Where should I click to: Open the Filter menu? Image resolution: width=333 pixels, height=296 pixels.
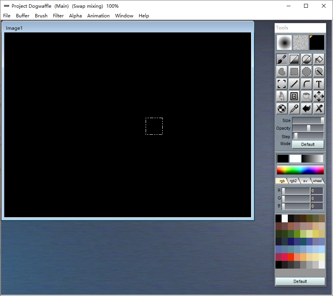[x=58, y=16]
